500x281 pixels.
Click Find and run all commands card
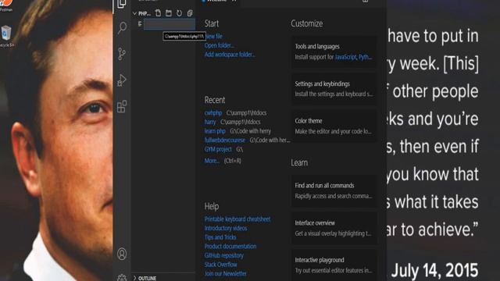[334, 190]
